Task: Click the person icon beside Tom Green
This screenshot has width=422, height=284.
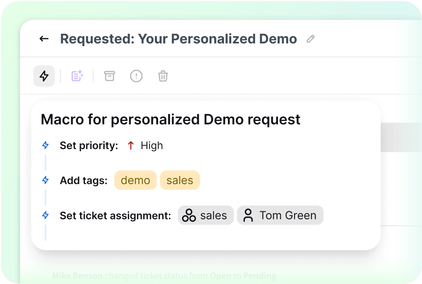Action: click(x=248, y=215)
